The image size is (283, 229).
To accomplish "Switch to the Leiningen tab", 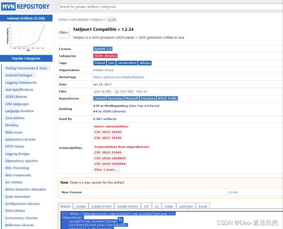I will (x=186, y=206).
